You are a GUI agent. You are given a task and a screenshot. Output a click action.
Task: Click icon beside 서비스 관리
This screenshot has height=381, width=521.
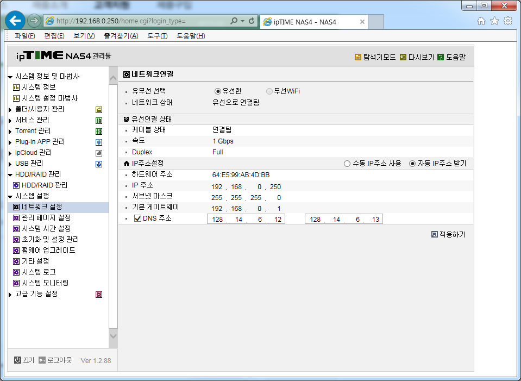tap(99, 121)
